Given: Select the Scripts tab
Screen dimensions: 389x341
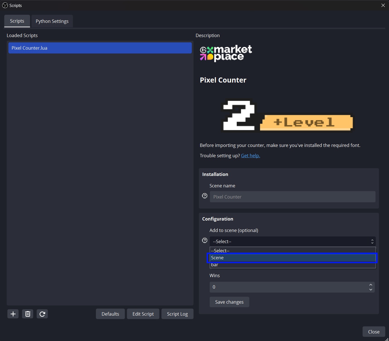Looking at the screenshot, I should click(x=17, y=21).
